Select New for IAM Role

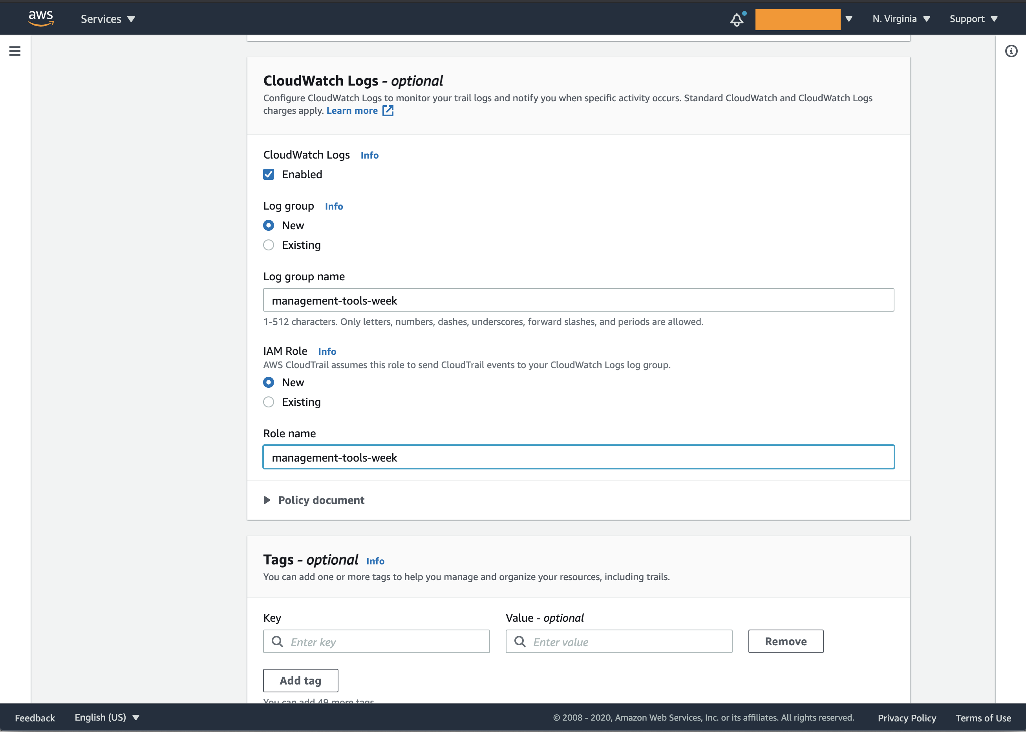click(269, 382)
